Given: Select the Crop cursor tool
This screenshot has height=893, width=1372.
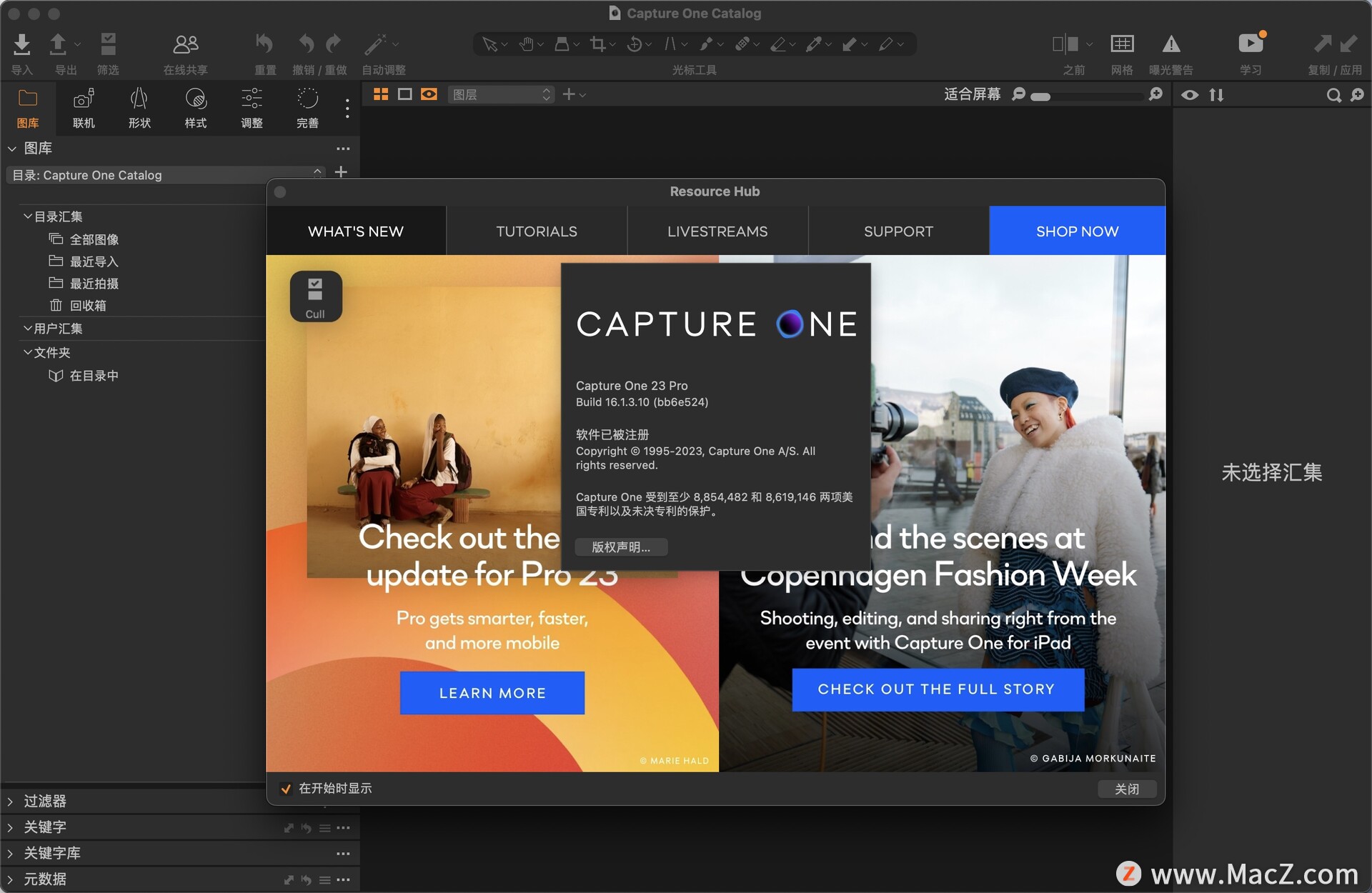Looking at the screenshot, I should (598, 44).
